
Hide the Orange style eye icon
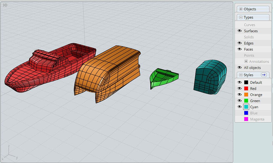click(240, 95)
